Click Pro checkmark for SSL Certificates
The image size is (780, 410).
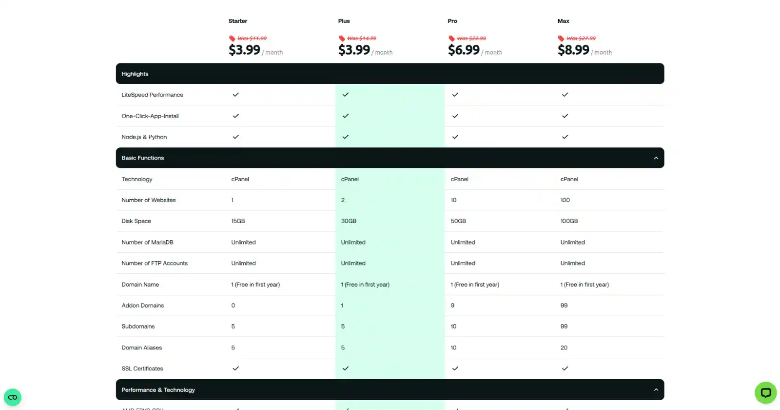tap(455, 369)
